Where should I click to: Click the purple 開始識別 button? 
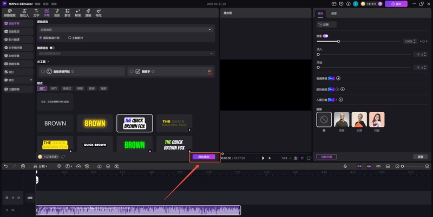tap(204, 157)
